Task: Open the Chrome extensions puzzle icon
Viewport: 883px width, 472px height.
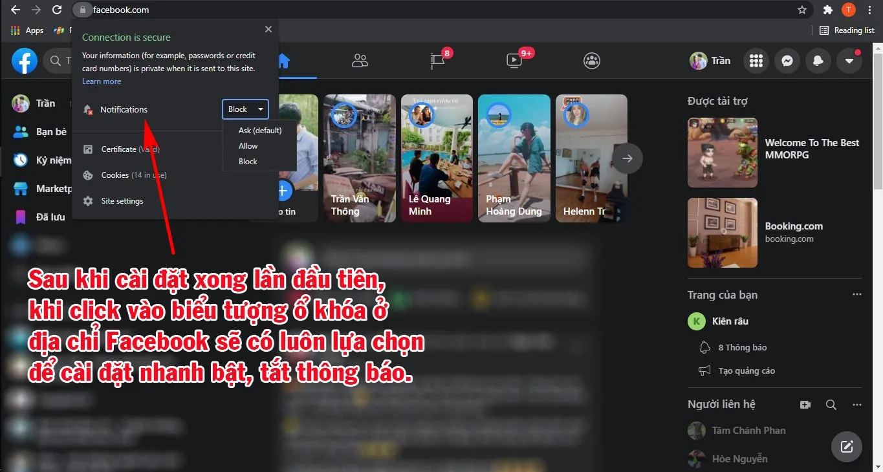Action: 828,10
